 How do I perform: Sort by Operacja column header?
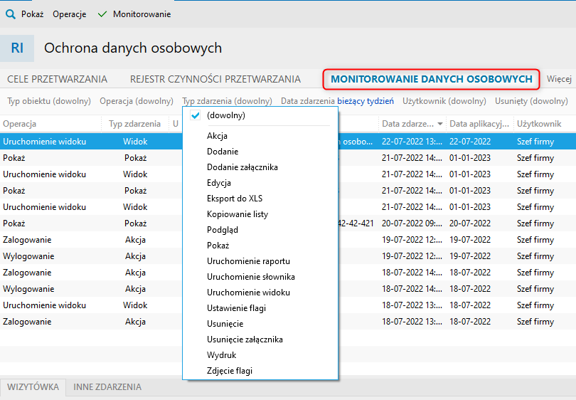[x=50, y=124]
